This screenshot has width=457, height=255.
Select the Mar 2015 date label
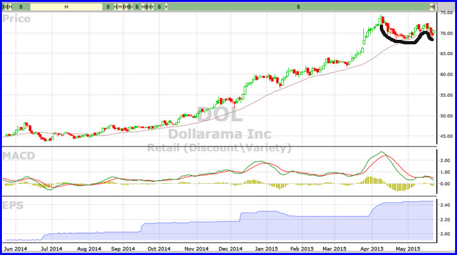334,249
